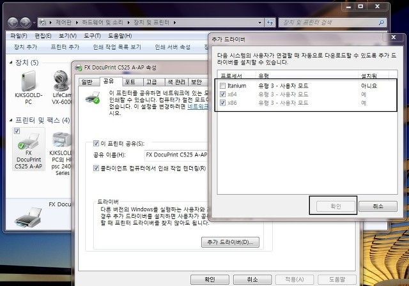This screenshot has width=409, height=286.
Task: Click the search magnifier icon in search box
Action: pos(382,22)
